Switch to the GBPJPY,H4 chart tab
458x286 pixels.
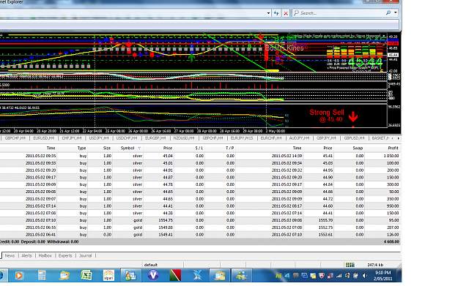(x=326, y=138)
